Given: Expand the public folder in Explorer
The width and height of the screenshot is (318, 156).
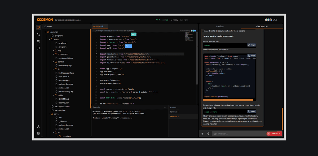Looking at the screenshot, I should pos(60,95).
